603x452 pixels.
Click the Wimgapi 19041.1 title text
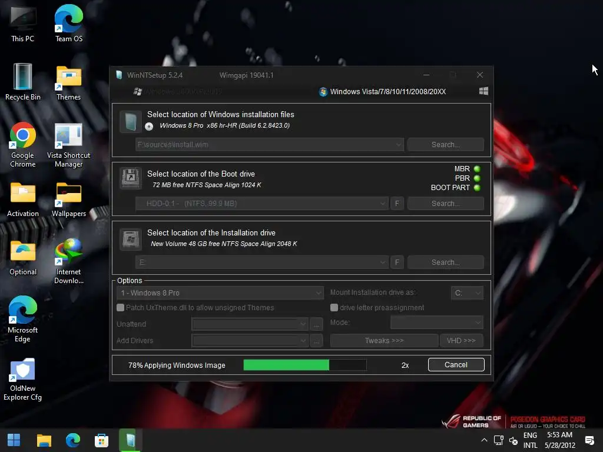click(247, 75)
